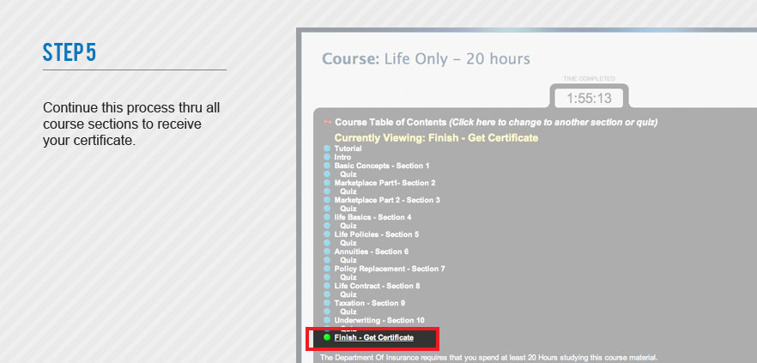
Task: Open the Quiz under Policy Replacement
Action: (x=348, y=277)
